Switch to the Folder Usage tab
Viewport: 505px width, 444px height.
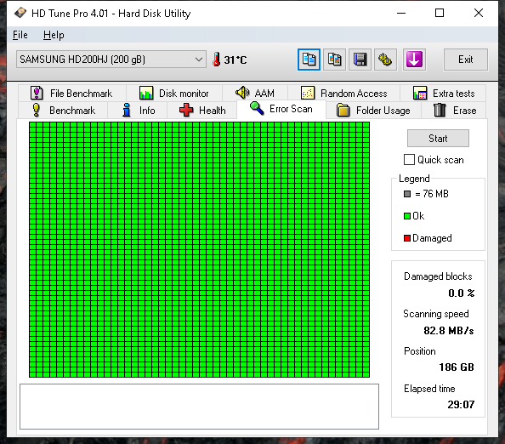373,111
